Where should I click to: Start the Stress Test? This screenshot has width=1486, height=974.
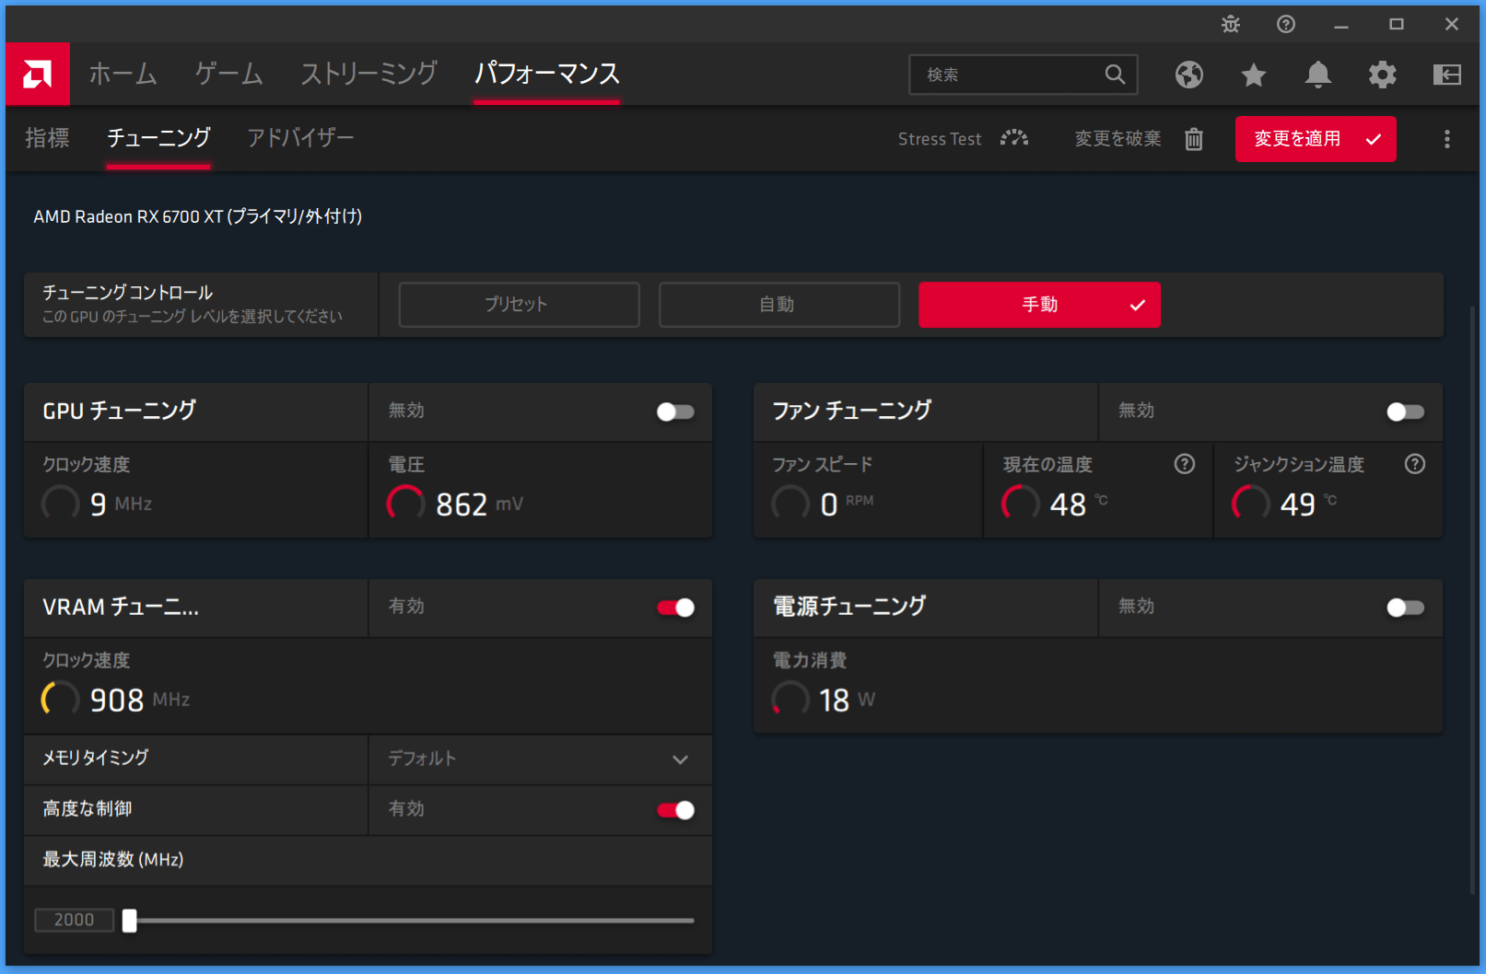[x=940, y=139]
